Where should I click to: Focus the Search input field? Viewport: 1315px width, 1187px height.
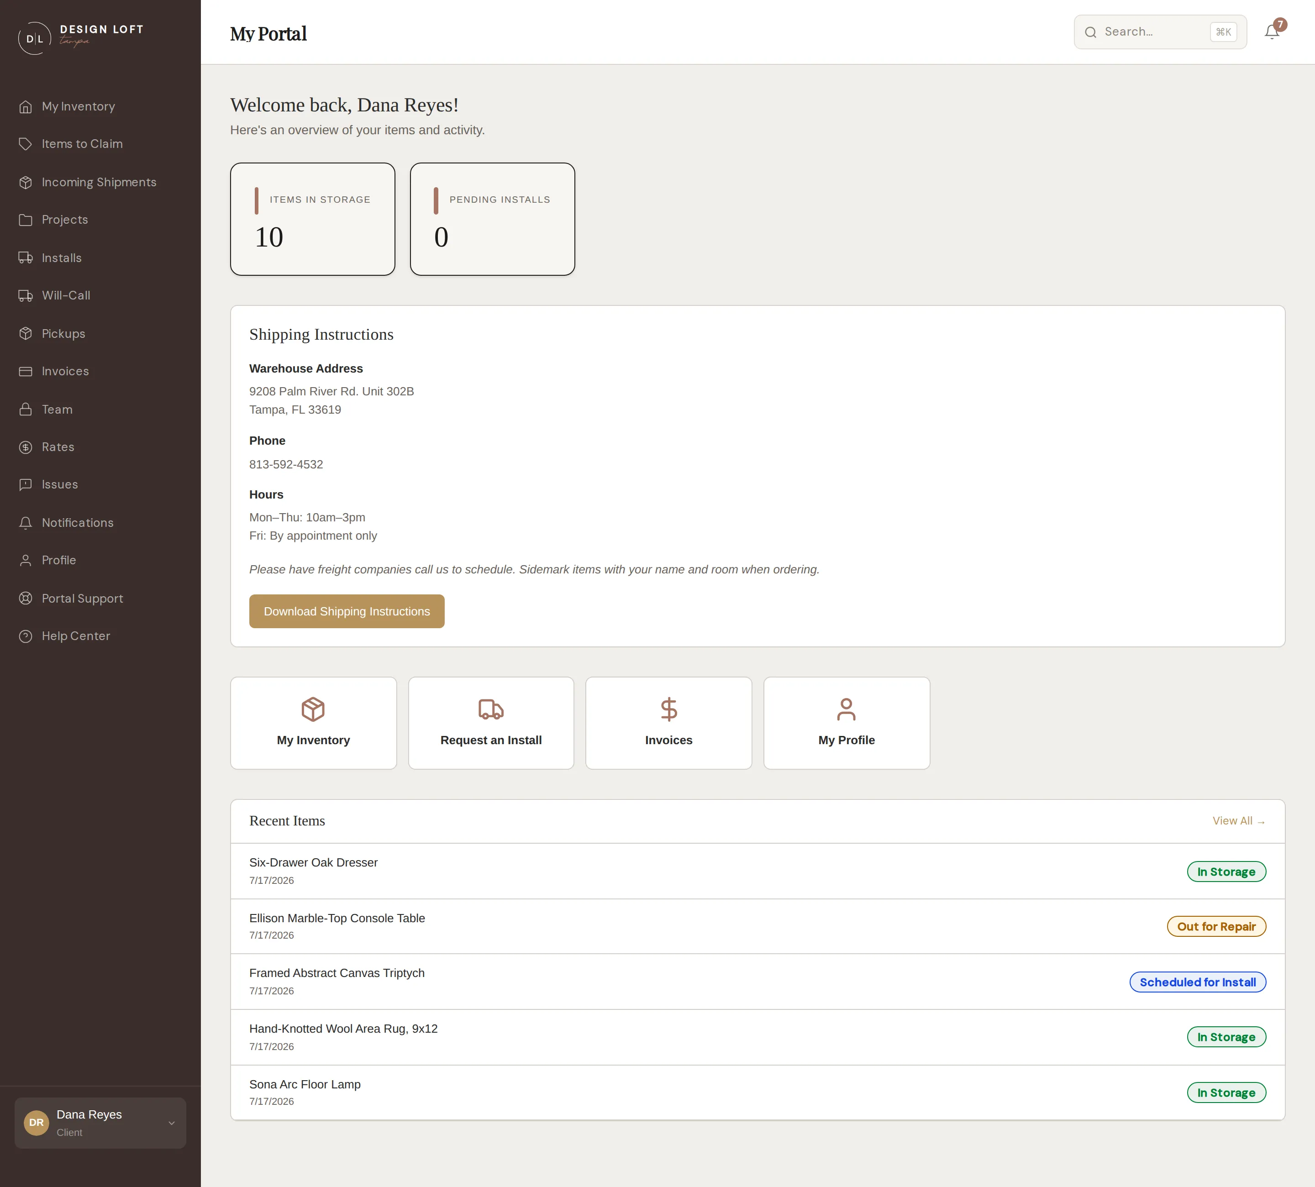(1160, 32)
